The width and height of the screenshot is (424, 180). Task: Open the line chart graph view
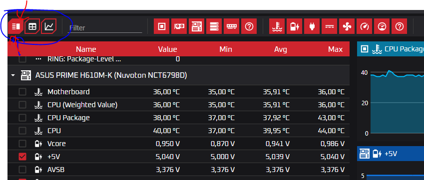(49, 26)
